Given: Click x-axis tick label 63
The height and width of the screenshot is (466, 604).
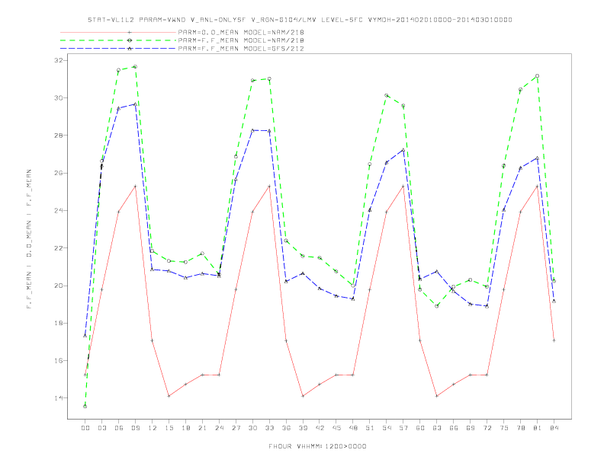Looking at the screenshot, I should click(437, 428).
